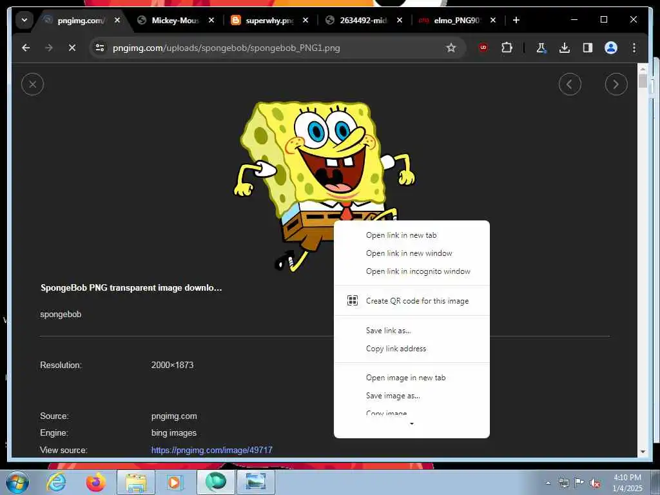Open the uBlock Origin extension
Screen dimensions: 660x495
[x=483, y=48]
